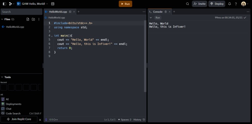
Task: Open the Spaces: 2 indentation setting
Action: [x=125, y=120]
